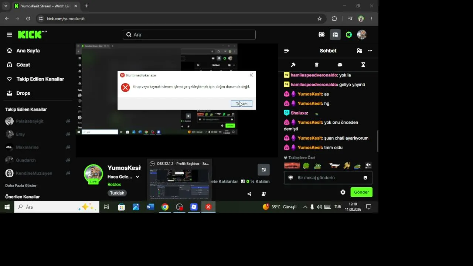473x266 pixels.
Task: Select the trash can clear chat icon
Action: tap(317, 65)
